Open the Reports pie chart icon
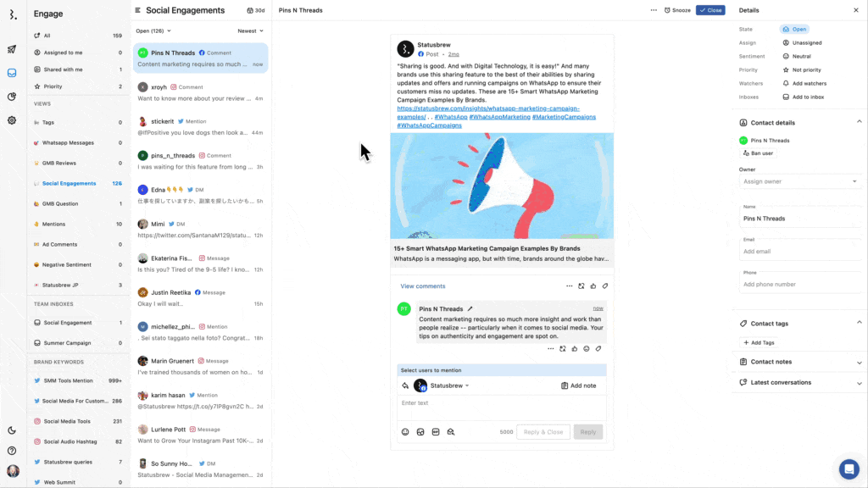This screenshot has width=868, height=488. click(x=12, y=97)
